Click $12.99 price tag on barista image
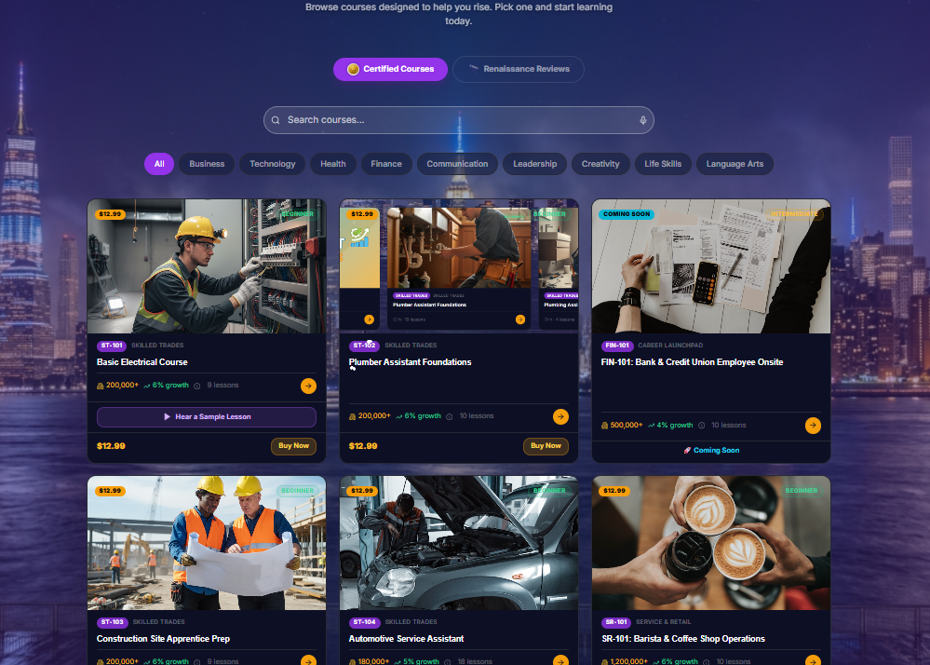Screen dimensions: 930x665 pyautogui.click(x=614, y=491)
